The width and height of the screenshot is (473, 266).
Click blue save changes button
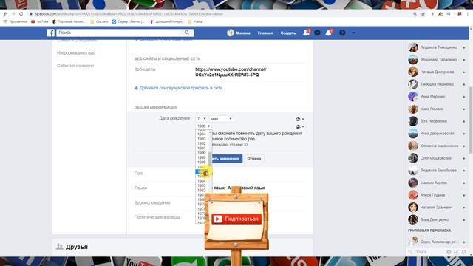click(226, 159)
